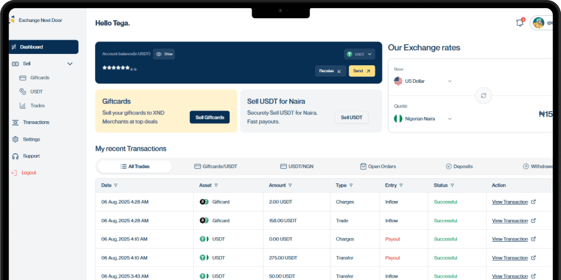Open Transactions in sidebar
This screenshot has height=280, width=561.
[31, 122]
